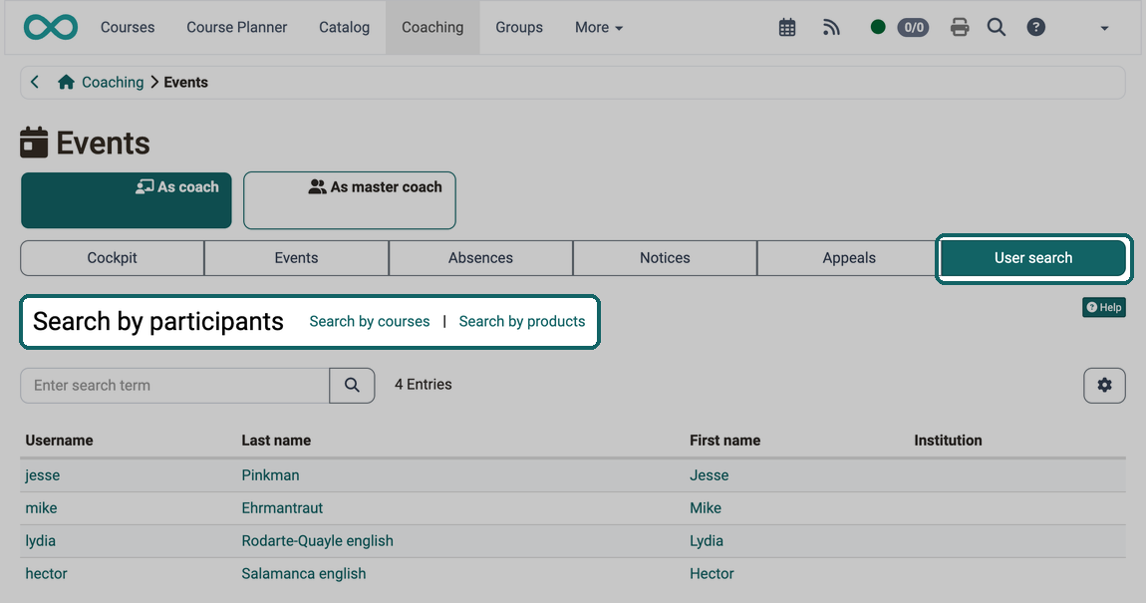
Task: Open Course Planner in navigation
Action: point(237,28)
